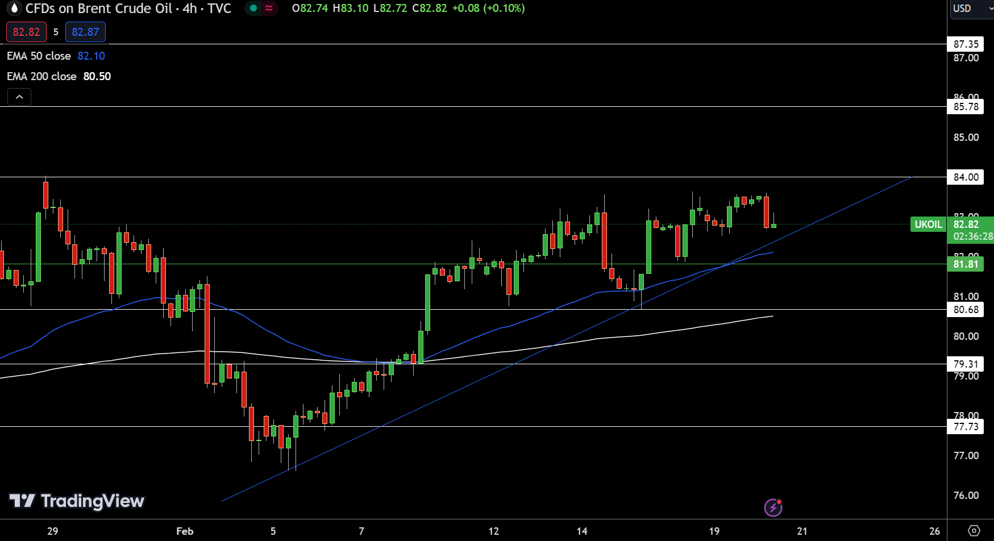
Task: Click the green 81.81 price level label
Action: pos(965,264)
